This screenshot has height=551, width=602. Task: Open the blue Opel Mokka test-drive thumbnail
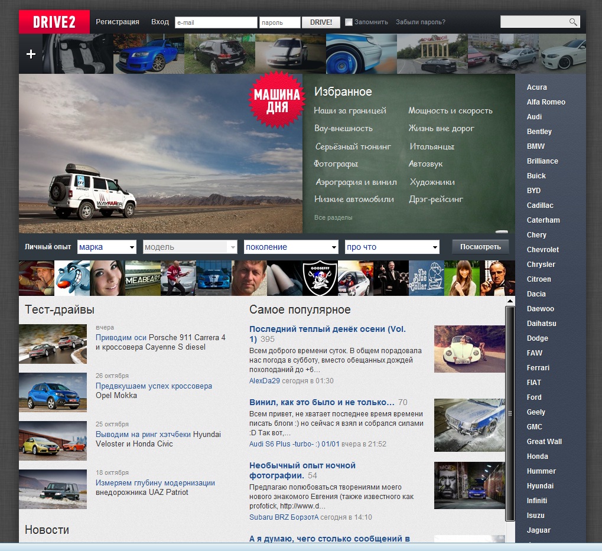point(53,392)
